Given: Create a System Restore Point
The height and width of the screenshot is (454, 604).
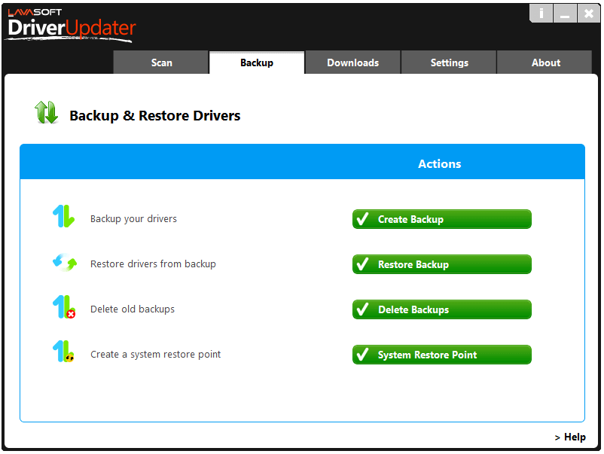Looking at the screenshot, I should click(441, 355).
